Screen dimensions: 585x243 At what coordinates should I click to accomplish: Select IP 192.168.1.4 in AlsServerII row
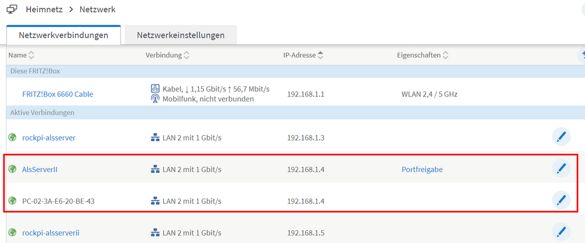[x=305, y=169]
